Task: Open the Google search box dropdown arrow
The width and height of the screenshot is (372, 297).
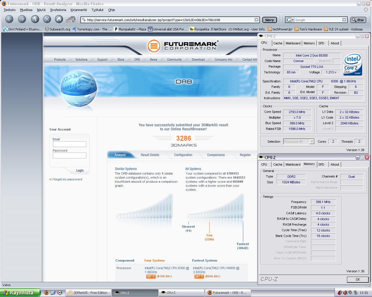Action: click(x=344, y=20)
